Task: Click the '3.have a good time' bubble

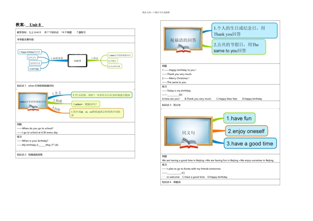Action: (x=250, y=143)
